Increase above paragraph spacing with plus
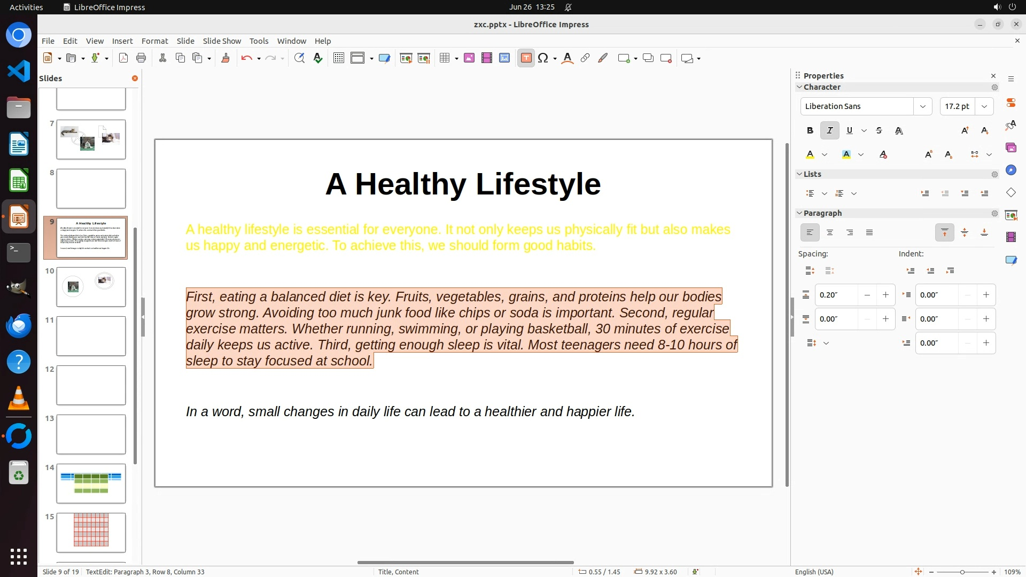This screenshot has height=577, width=1026. (885, 295)
